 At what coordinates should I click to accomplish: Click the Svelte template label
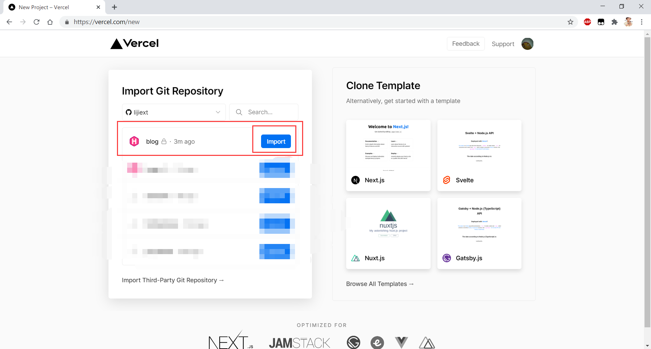click(x=465, y=180)
